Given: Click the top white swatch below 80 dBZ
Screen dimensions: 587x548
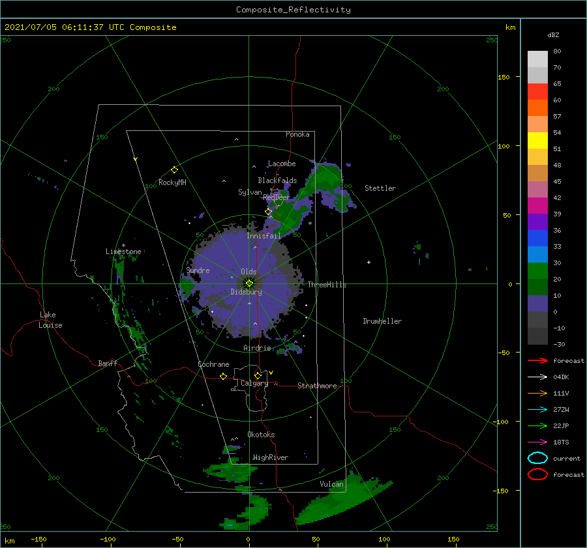Looking at the screenshot, I should click(537, 59).
